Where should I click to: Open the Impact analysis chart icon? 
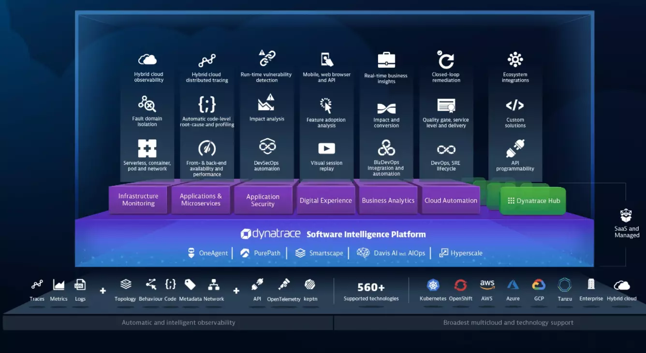point(266,102)
